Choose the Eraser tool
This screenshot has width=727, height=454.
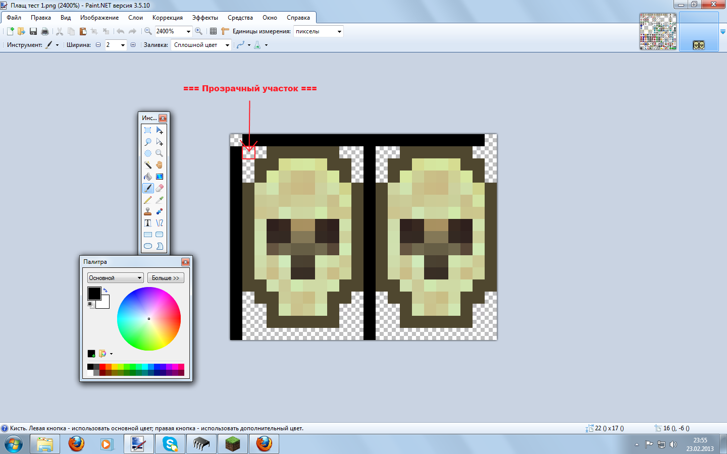click(x=160, y=188)
